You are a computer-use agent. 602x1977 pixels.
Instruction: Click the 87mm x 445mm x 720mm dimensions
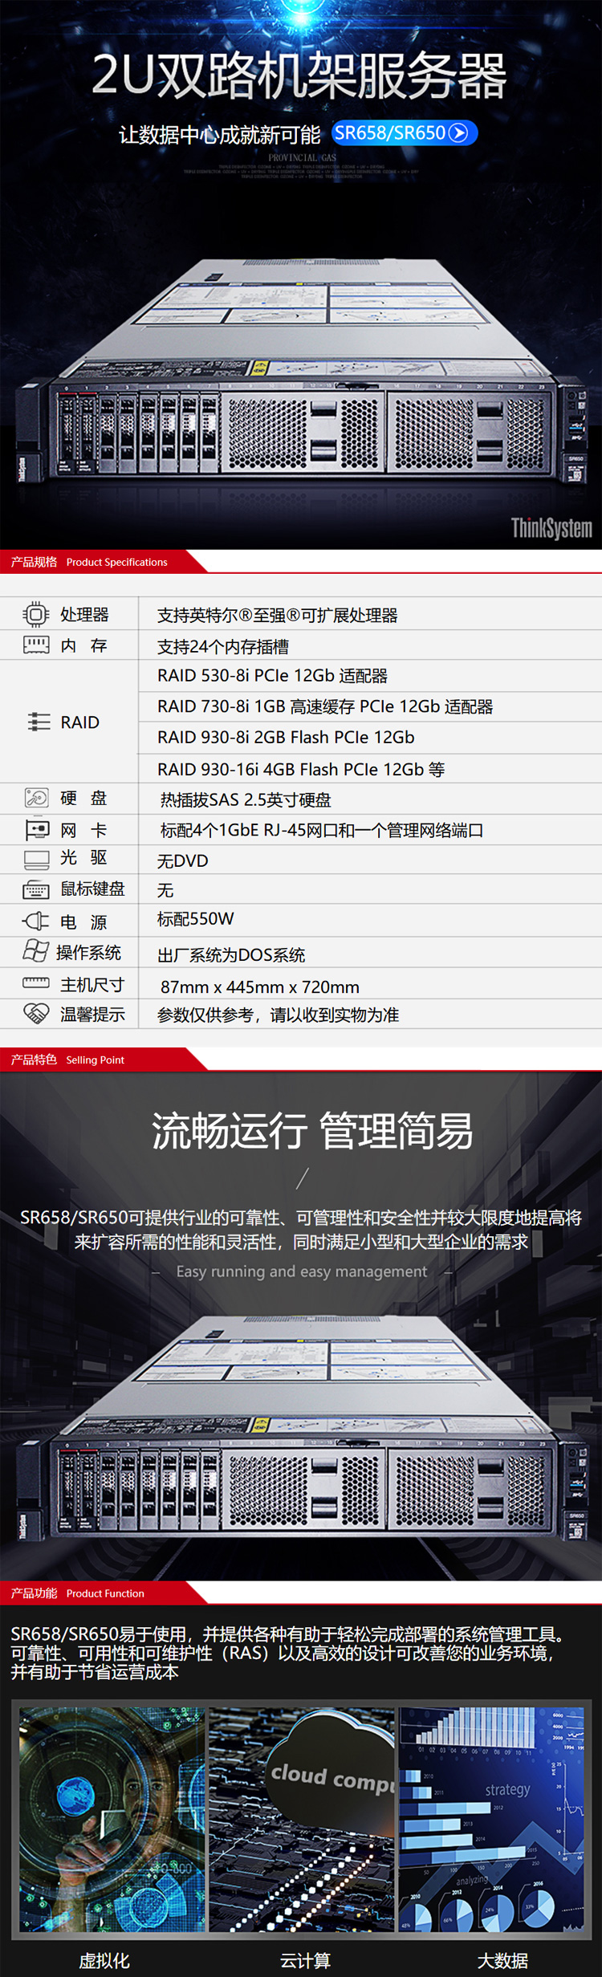click(x=260, y=986)
